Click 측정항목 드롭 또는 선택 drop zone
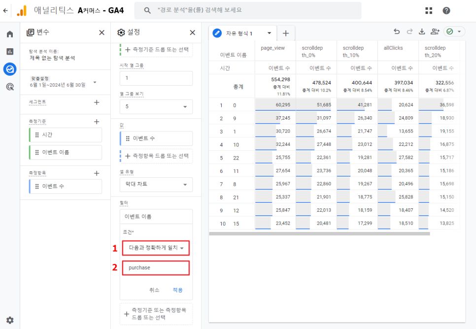 point(156,156)
